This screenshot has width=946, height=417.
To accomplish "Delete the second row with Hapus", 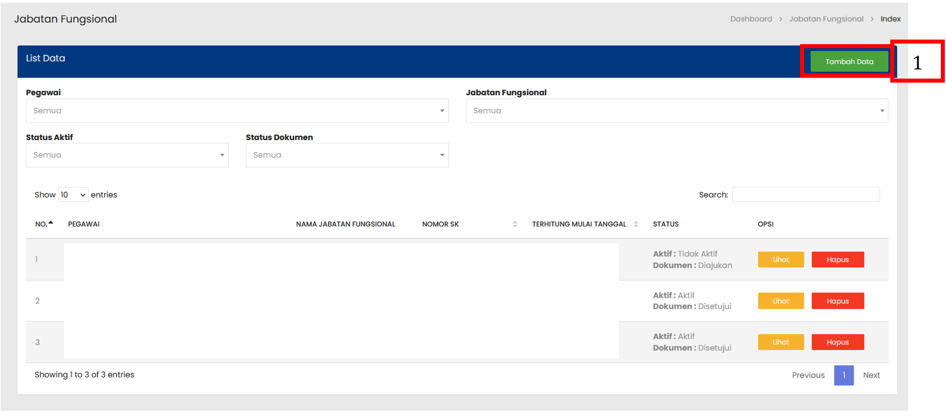I will pos(837,301).
